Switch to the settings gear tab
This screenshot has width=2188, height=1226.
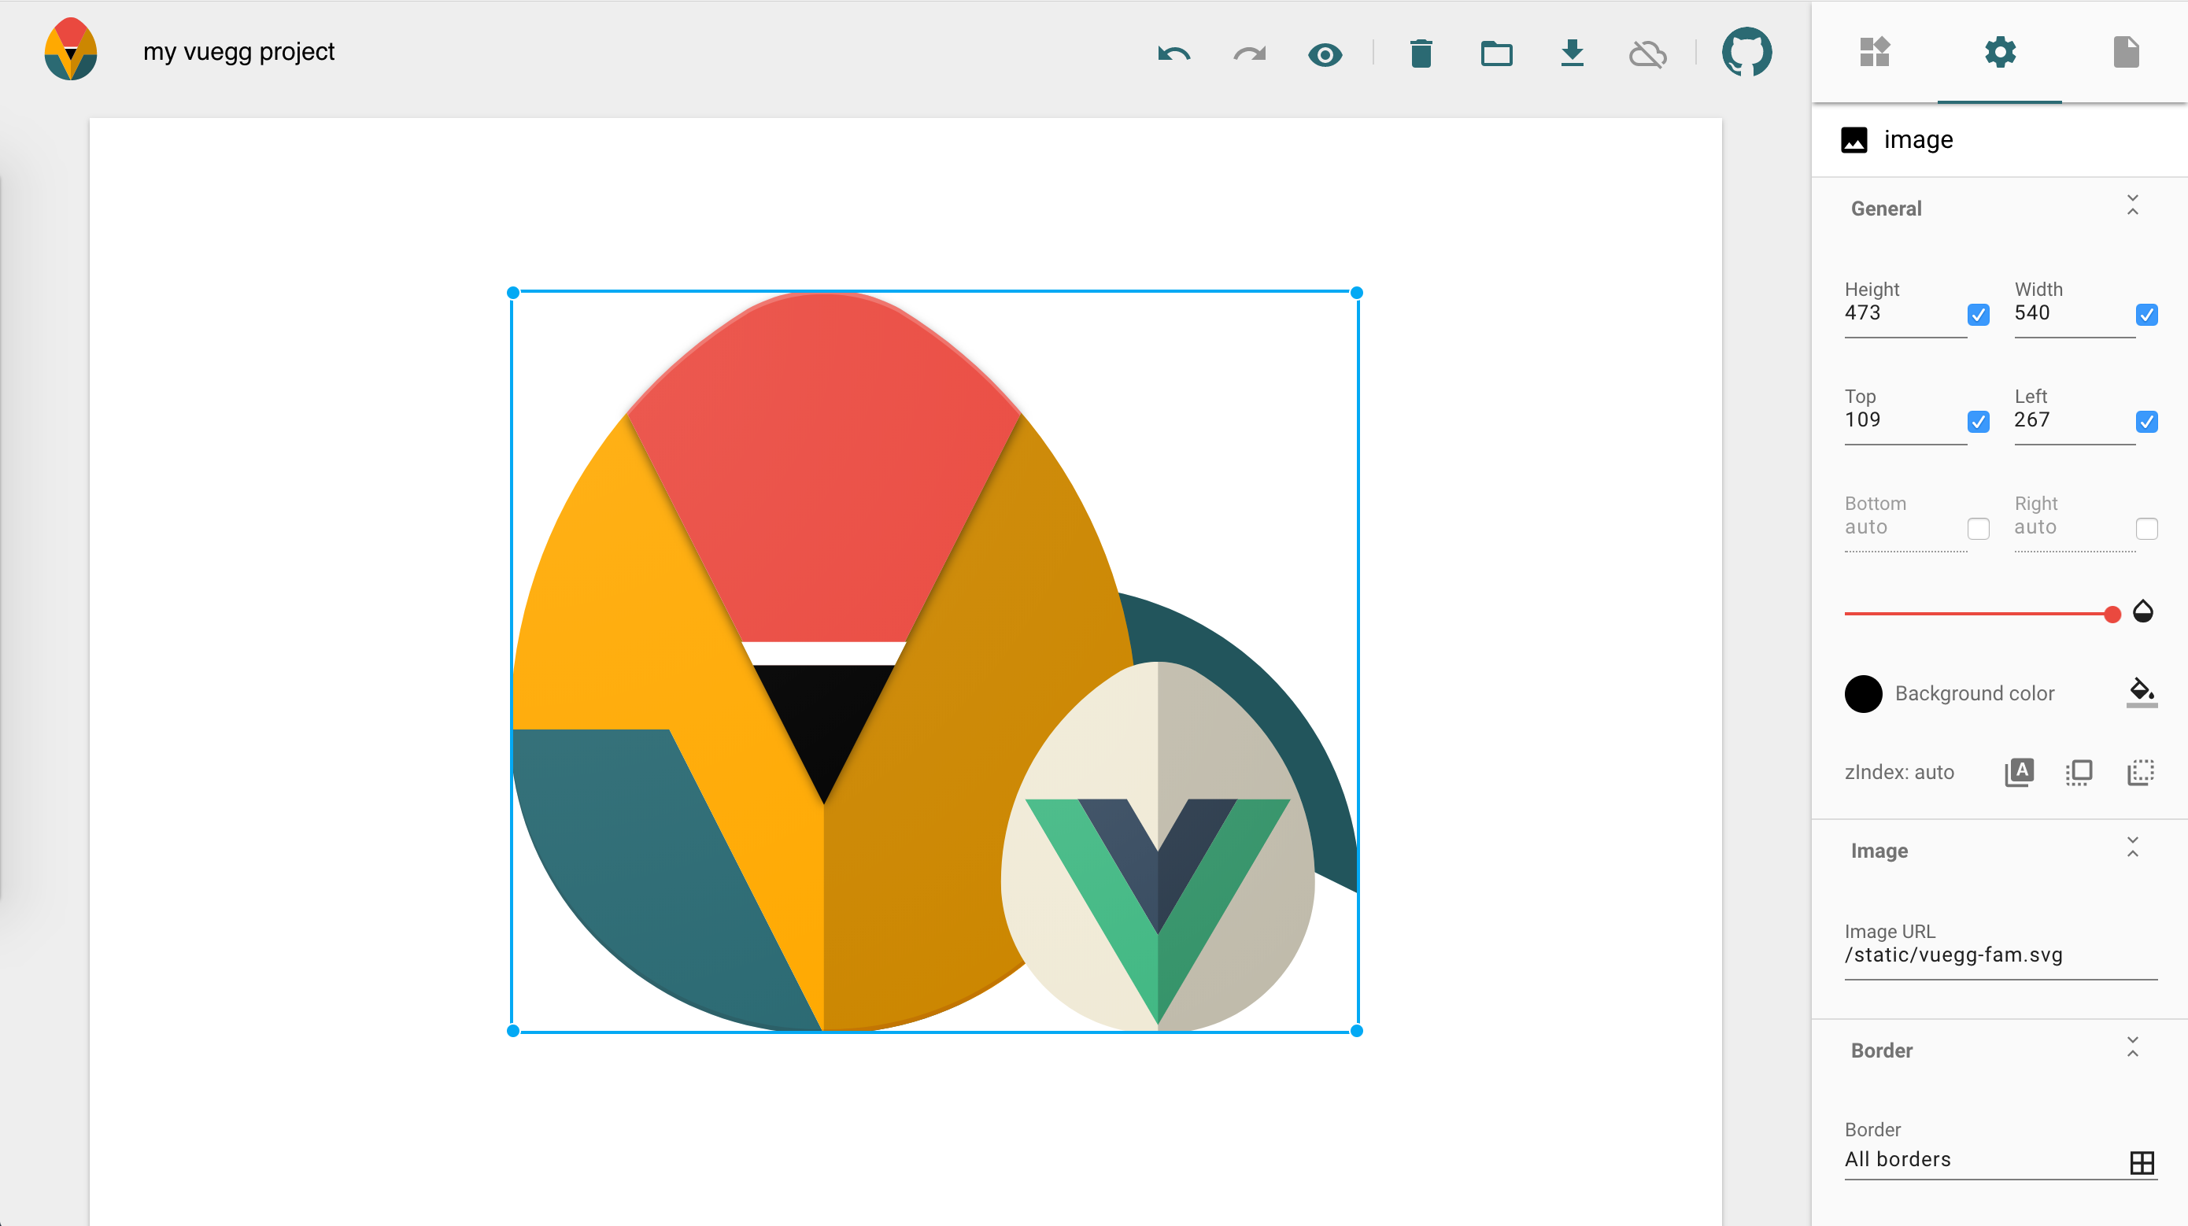[x=2000, y=52]
